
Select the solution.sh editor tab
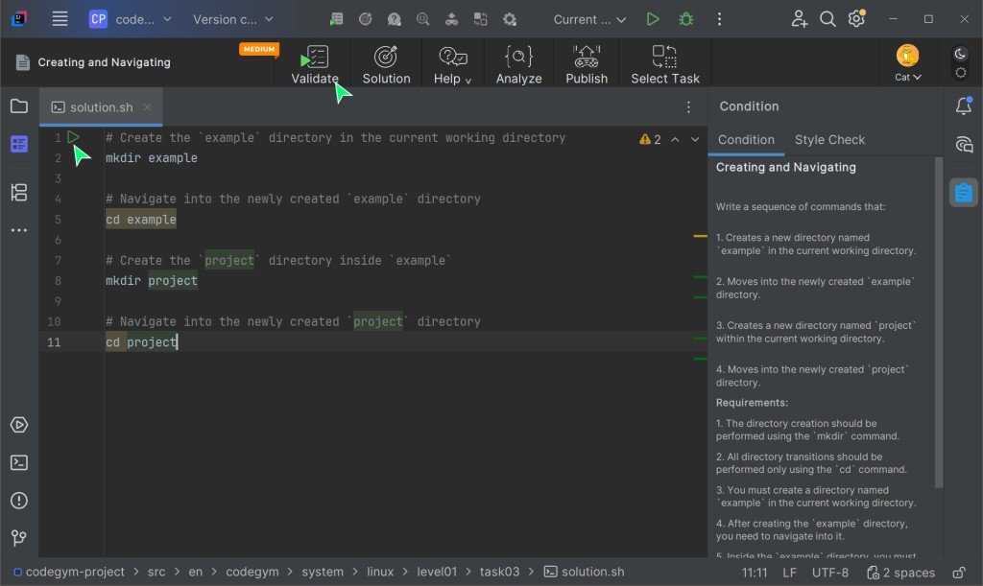tap(101, 107)
